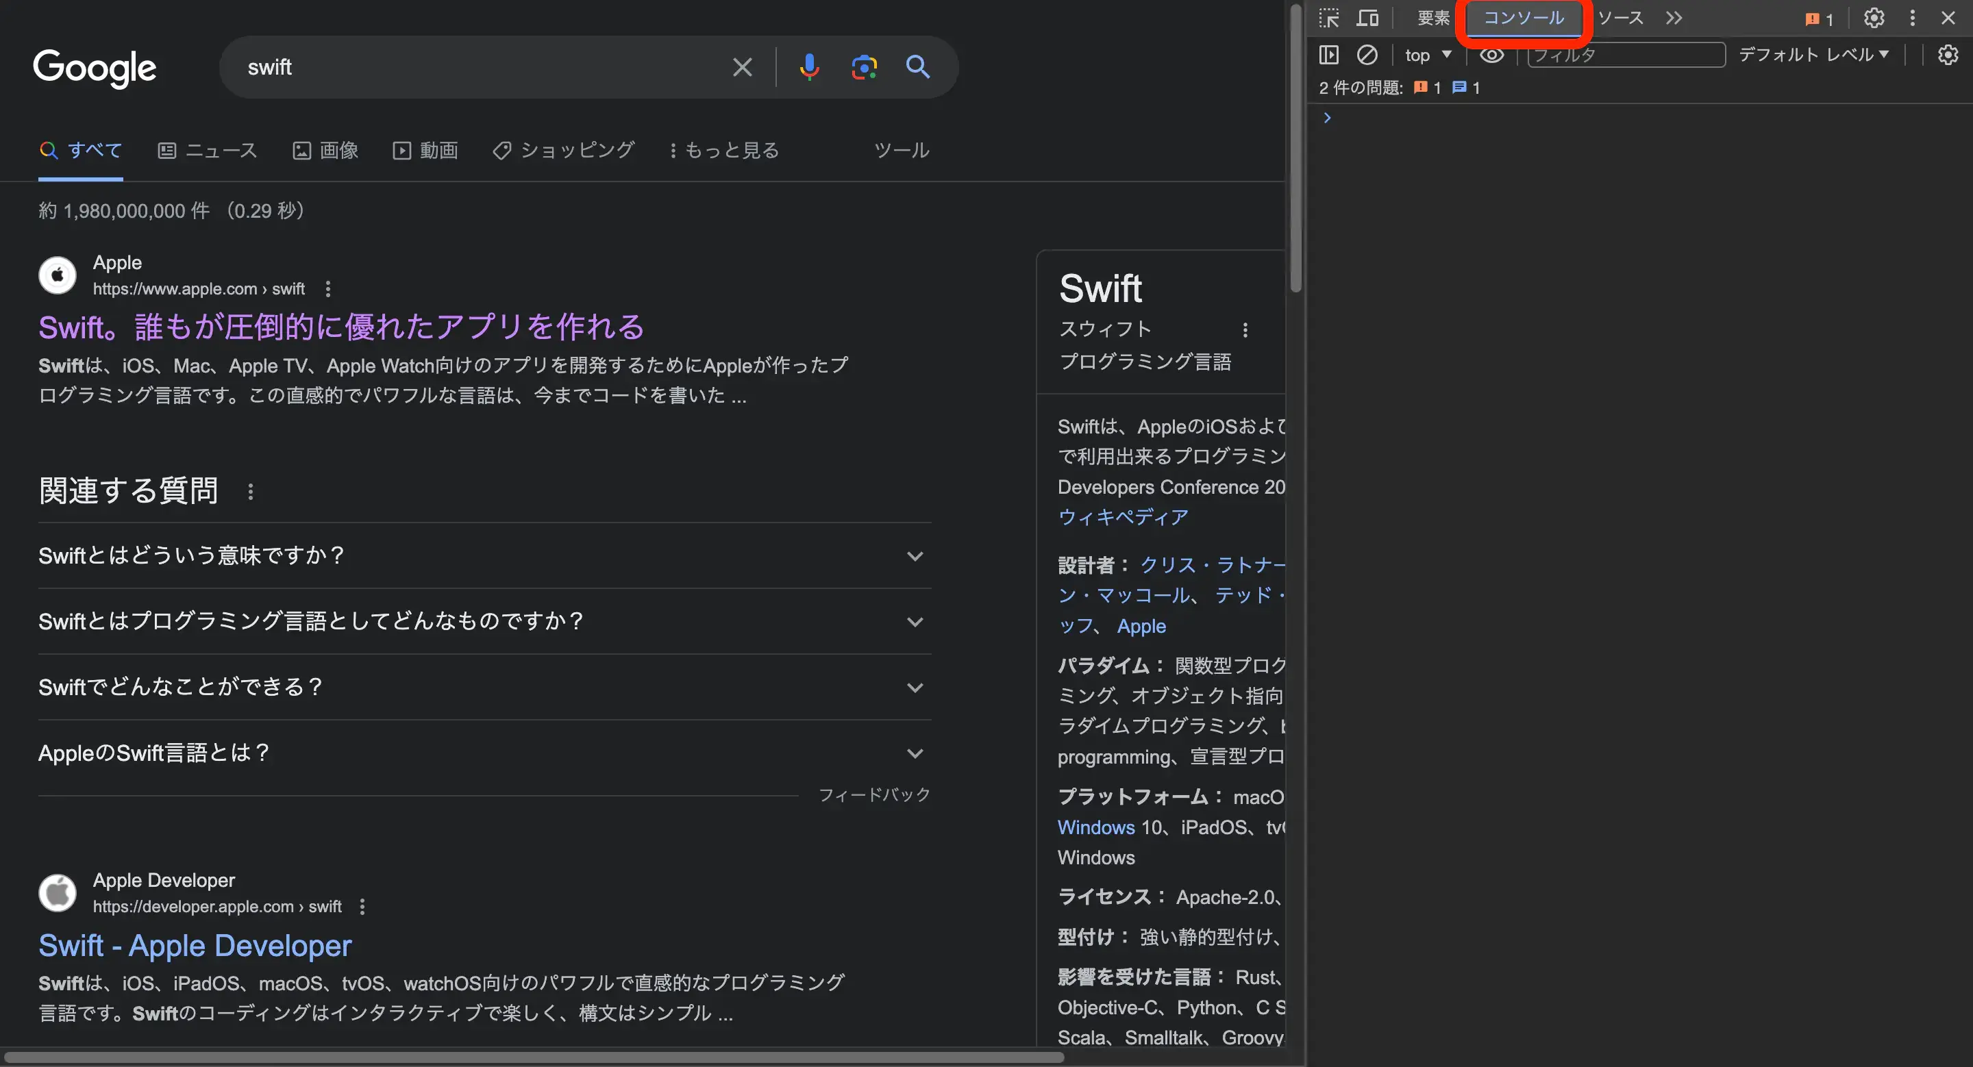Click the フィードバック link
The height and width of the screenshot is (1067, 1973).
(x=874, y=795)
